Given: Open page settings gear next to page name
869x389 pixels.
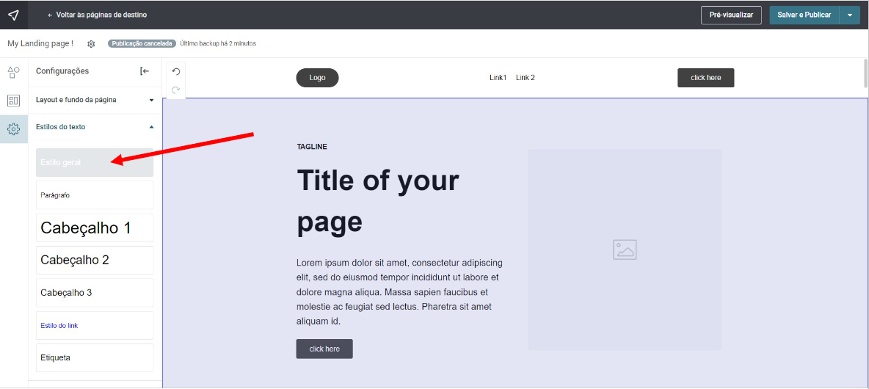Looking at the screenshot, I should click(92, 44).
